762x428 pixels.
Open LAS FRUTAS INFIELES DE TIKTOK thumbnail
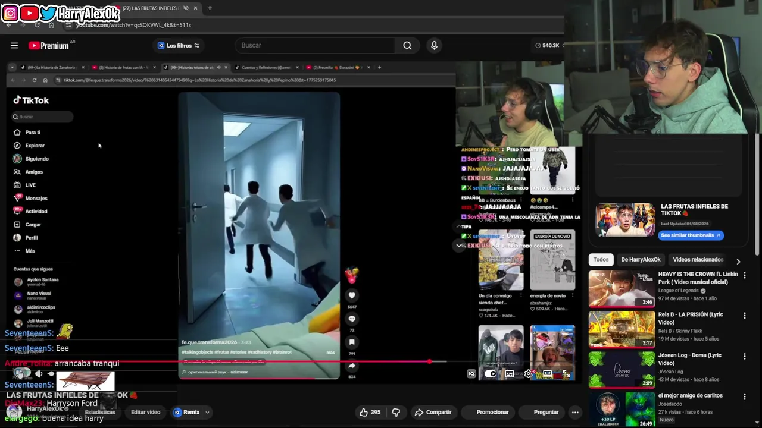click(x=625, y=220)
